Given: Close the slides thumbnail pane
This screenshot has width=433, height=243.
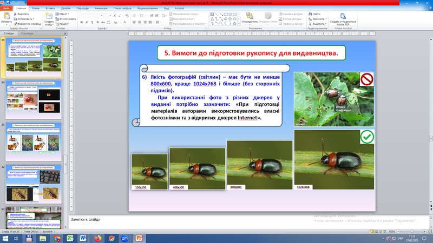Looking at the screenshot, I should pos(65,33).
